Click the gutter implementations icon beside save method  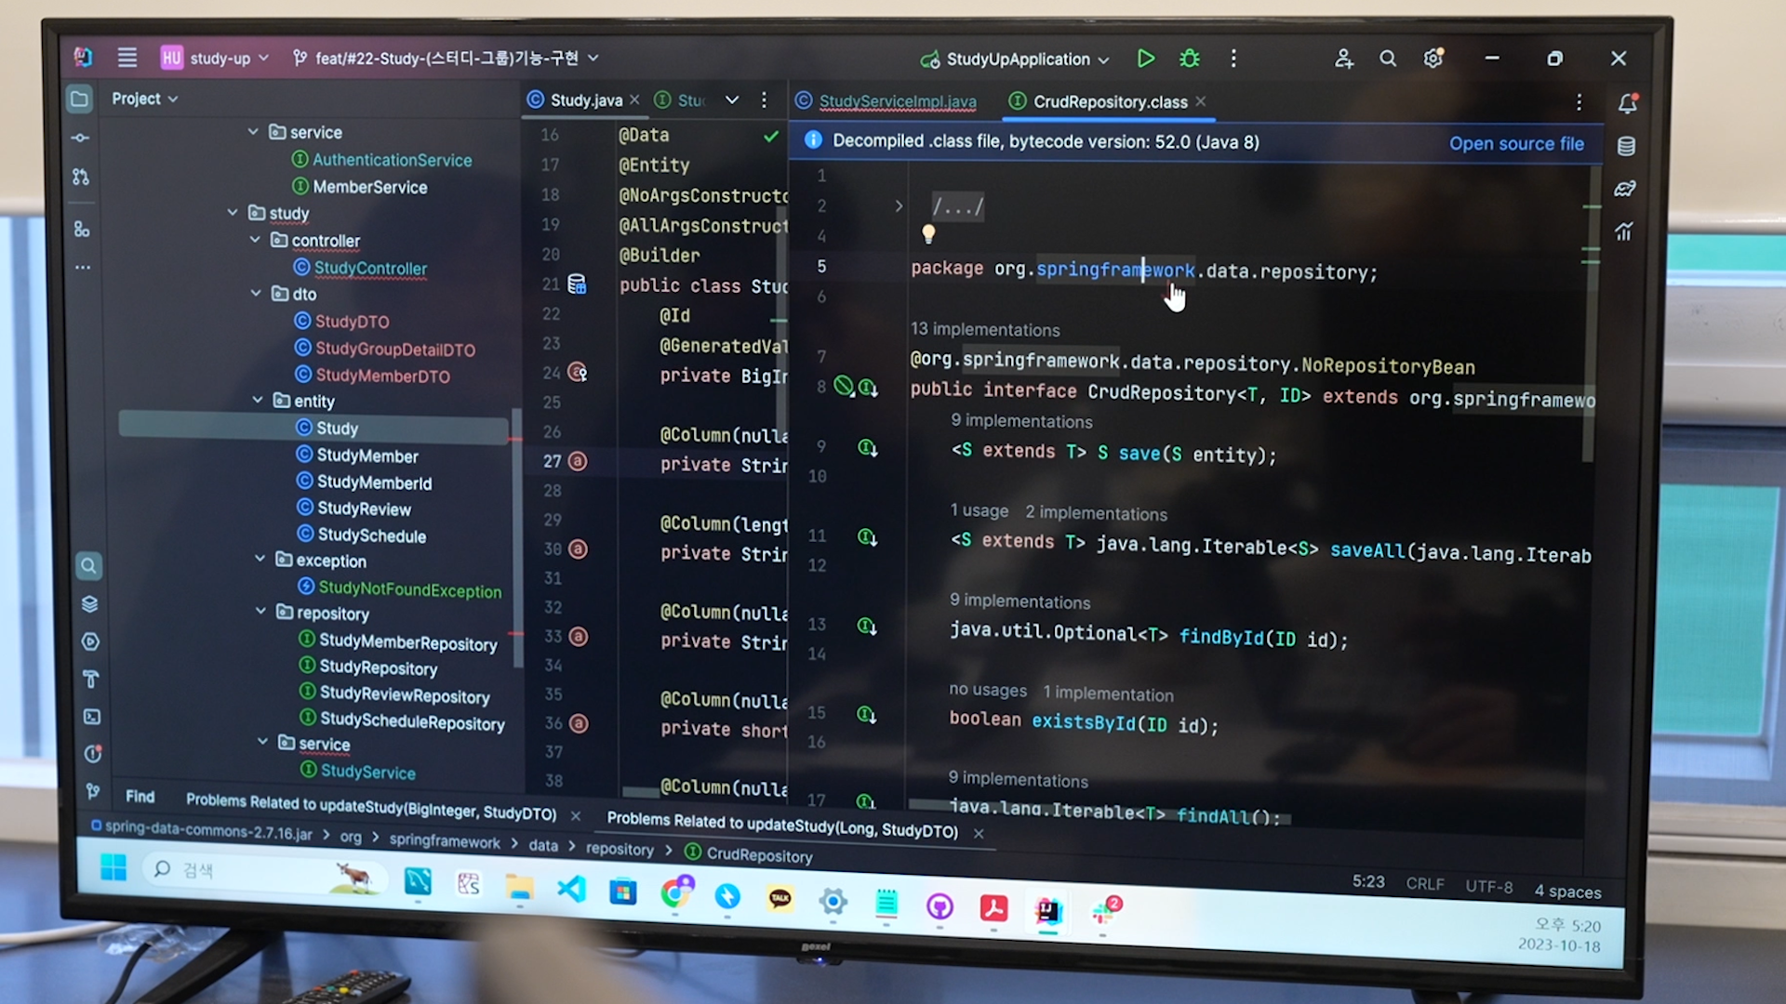pos(867,448)
